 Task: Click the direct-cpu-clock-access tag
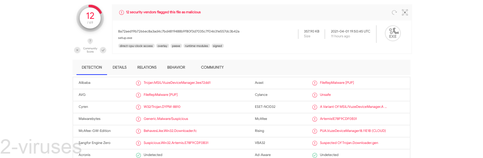coord(136,46)
